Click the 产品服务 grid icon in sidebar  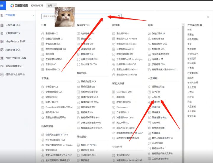(2, 15)
